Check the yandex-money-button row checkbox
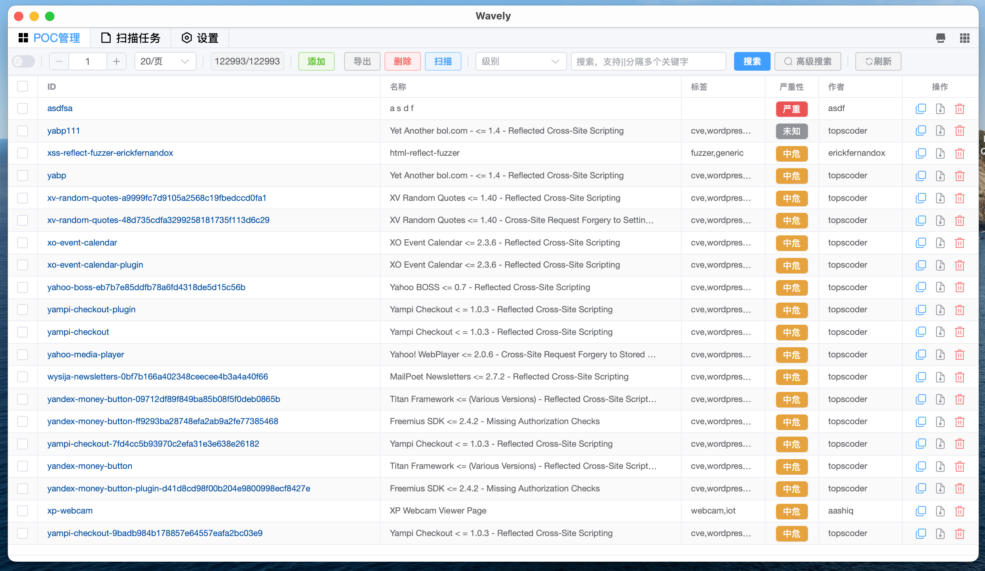Image resolution: width=985 pixels, height=571 pixels. coord(23,466)
